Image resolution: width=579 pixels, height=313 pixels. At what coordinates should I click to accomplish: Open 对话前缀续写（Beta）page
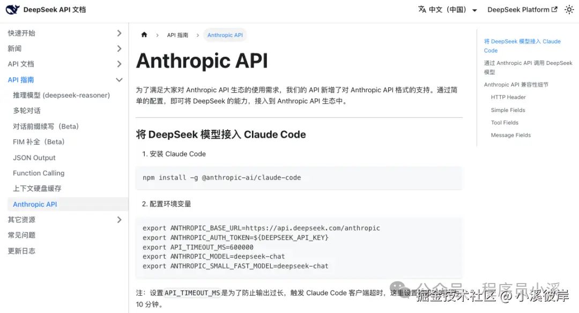pos(46,126)
